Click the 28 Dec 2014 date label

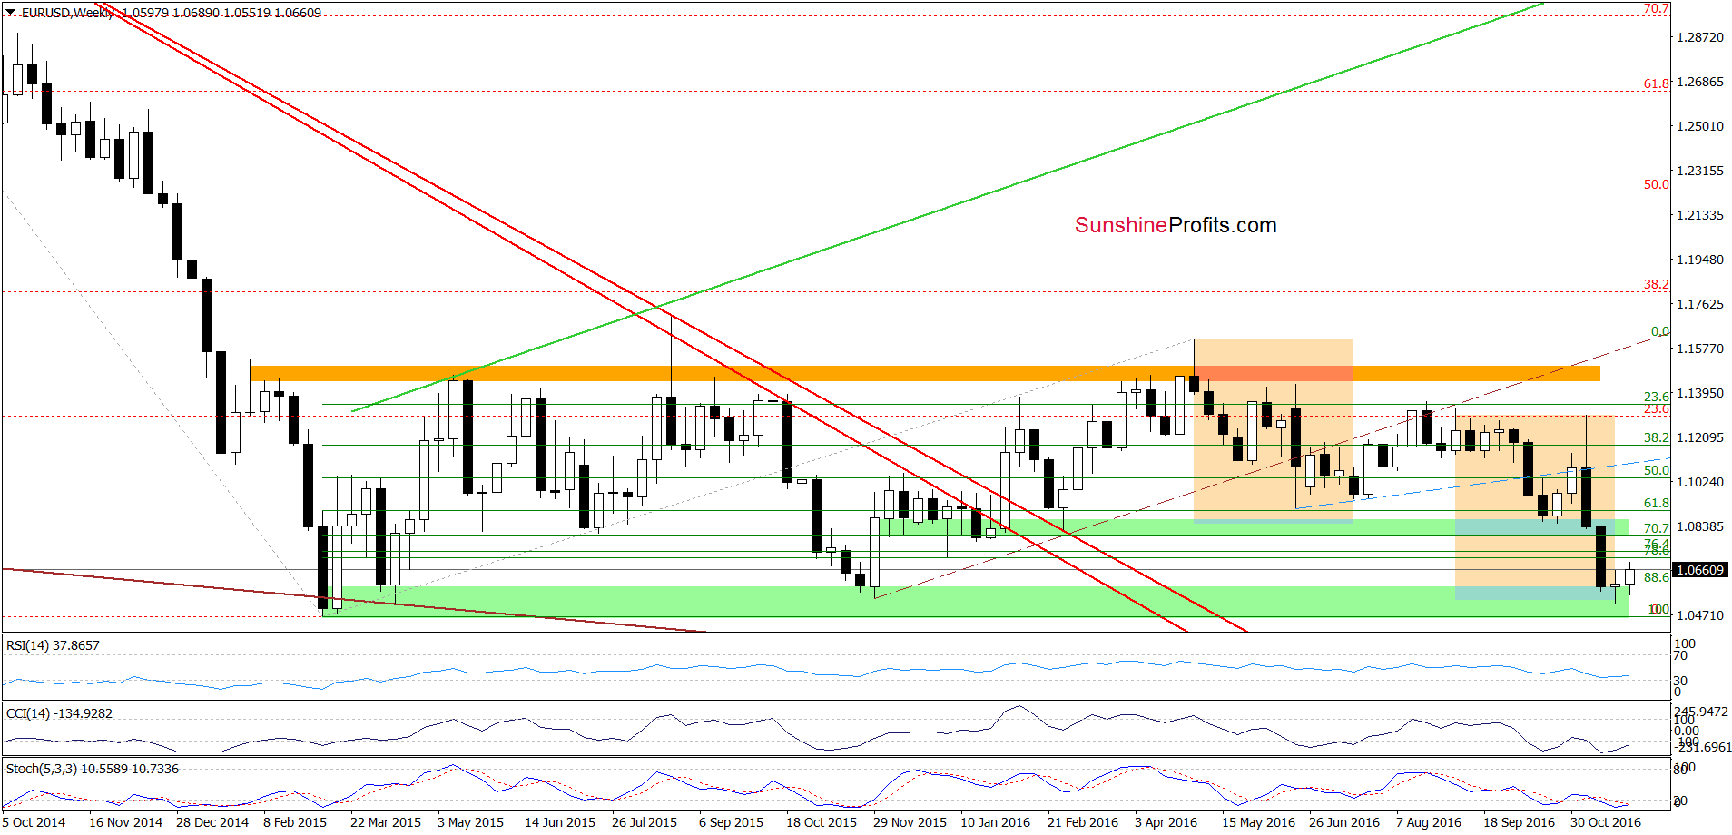212,822
